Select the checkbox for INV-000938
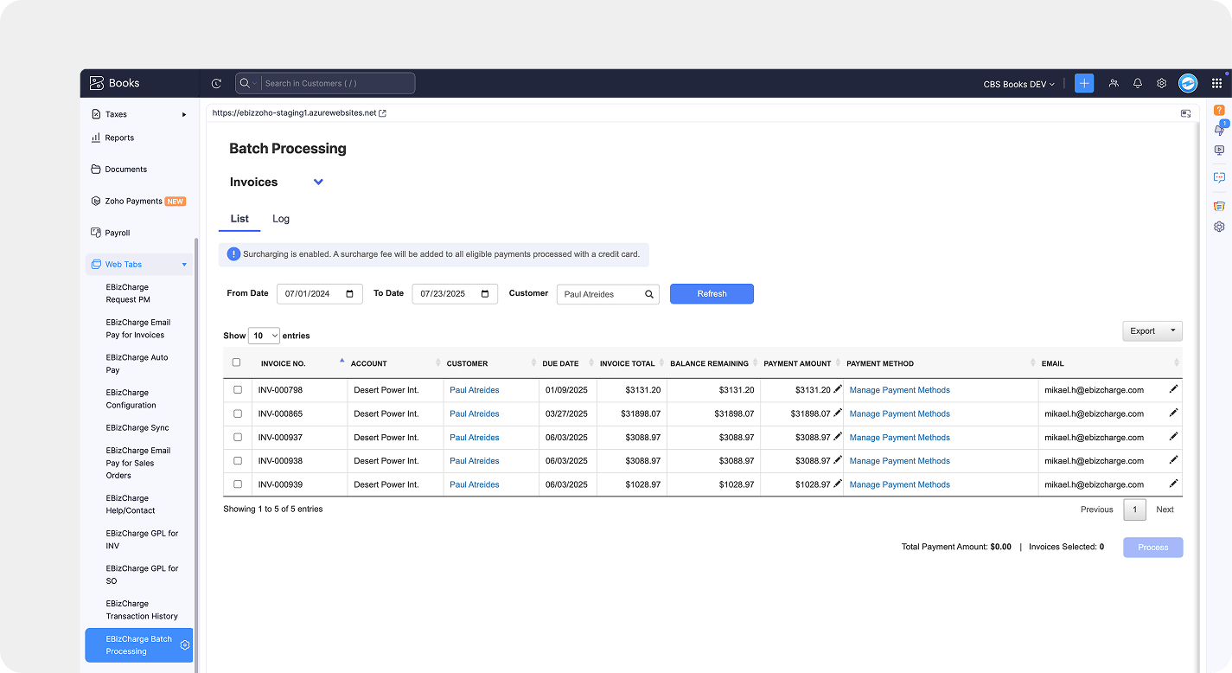1232x673 pixels. click(x=238, y=461)
